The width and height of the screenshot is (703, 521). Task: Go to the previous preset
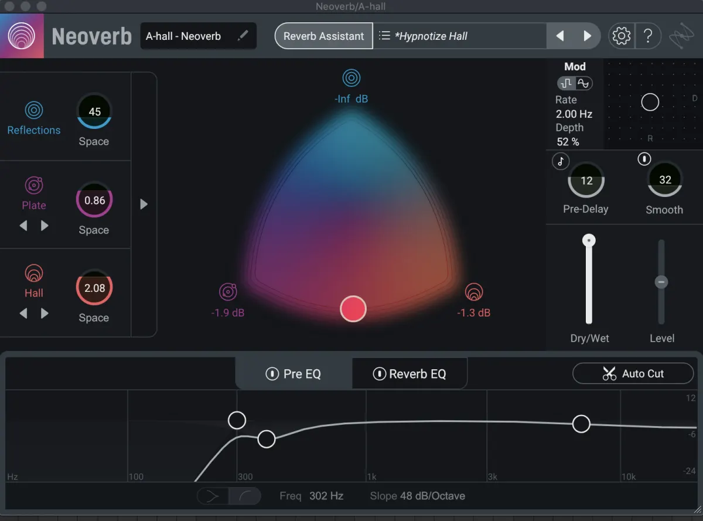click(560, 36)
